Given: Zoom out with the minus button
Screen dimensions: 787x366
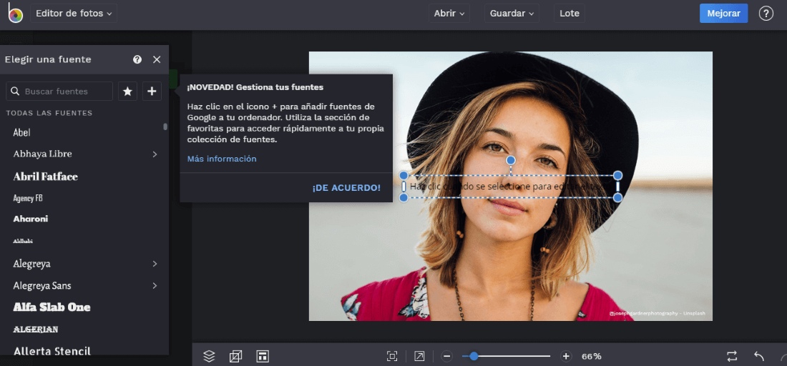Looking at the screenshot, I should tap(446, 357).
